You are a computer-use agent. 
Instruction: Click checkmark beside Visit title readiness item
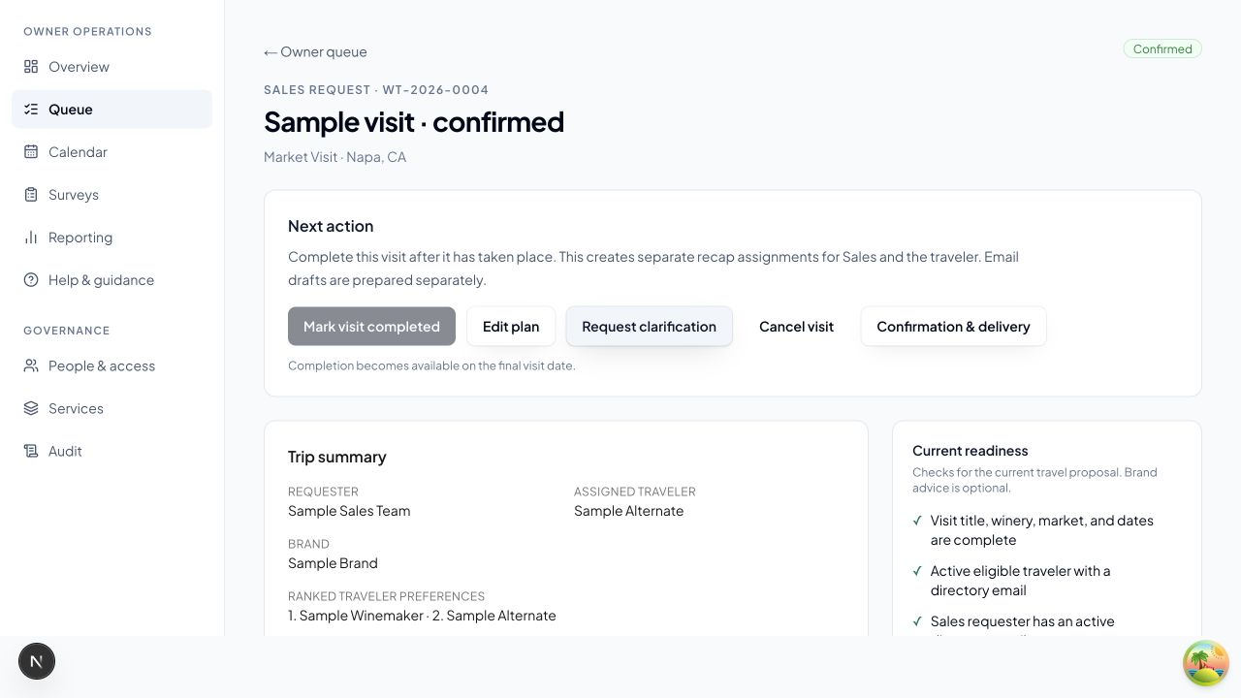point(917,521)
